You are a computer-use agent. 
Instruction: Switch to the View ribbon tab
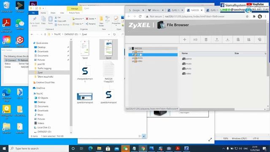[62, 13]
